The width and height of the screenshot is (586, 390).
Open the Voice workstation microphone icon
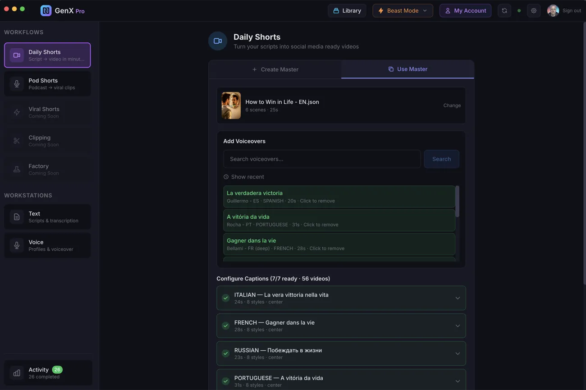(x=17, y=245)
